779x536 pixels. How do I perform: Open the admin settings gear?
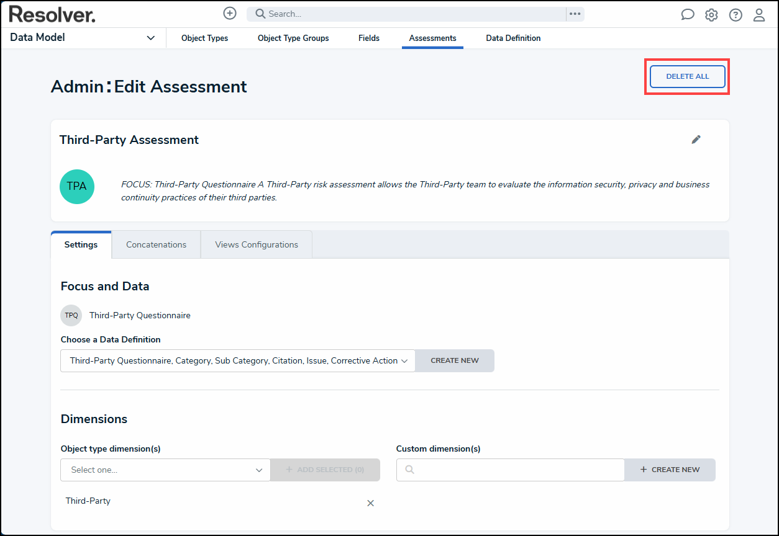[x=711, y=15]
